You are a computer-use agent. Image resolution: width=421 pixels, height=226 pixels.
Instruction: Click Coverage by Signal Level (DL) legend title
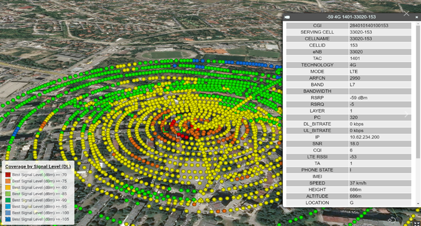(x=38, y=167)
